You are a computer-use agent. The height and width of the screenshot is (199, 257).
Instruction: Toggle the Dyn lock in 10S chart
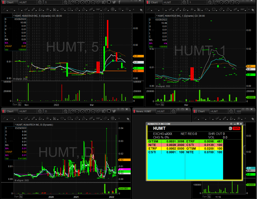point(209,197)
